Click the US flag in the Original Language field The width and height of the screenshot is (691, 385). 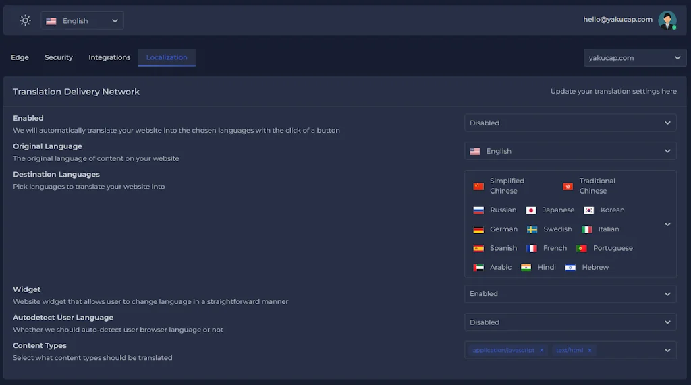474,152
